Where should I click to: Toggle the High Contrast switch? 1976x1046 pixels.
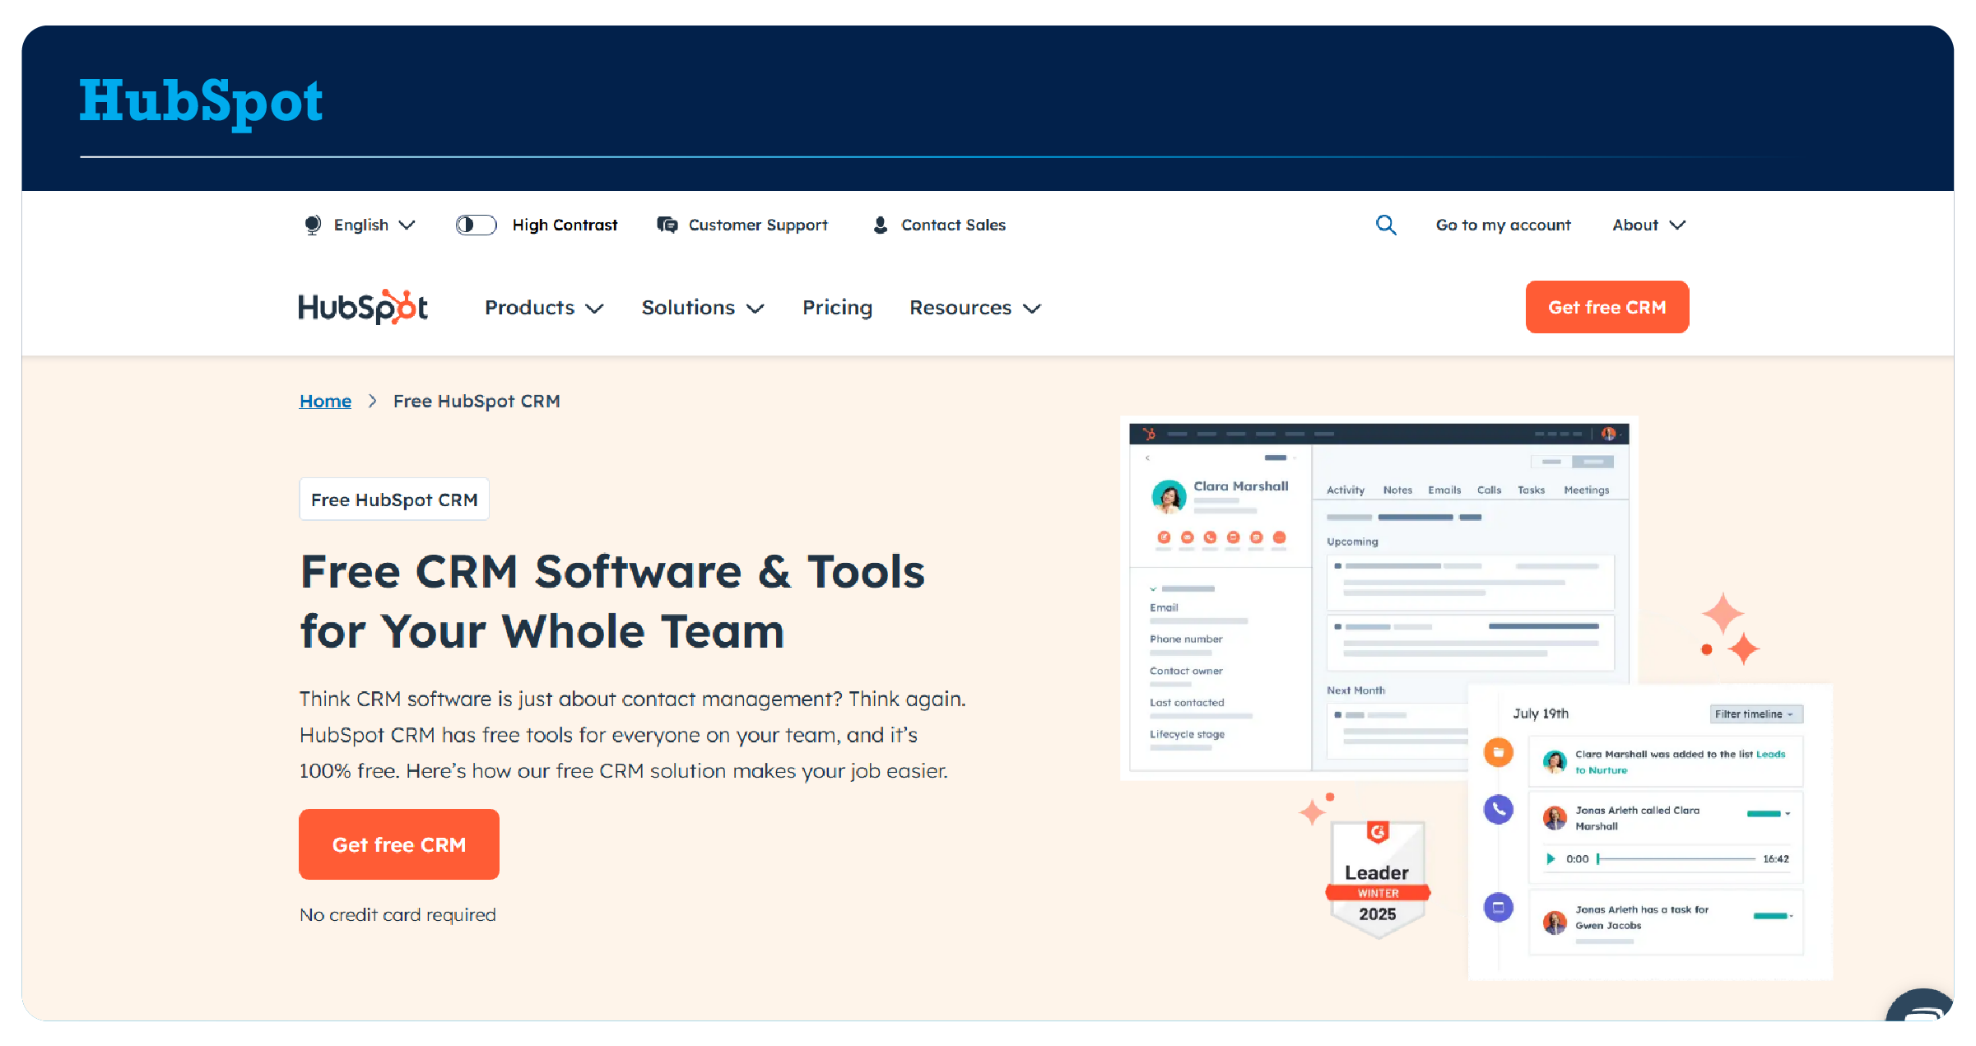[x=477, y=225]
